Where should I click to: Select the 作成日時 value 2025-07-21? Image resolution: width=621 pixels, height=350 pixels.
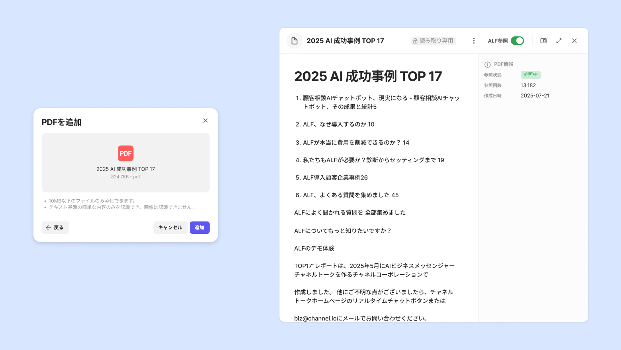[x=535, y=96]
